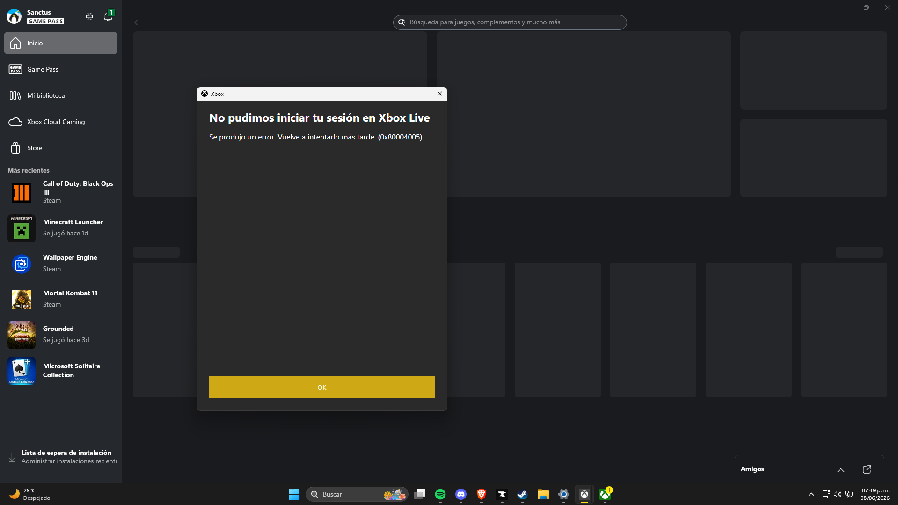Click the network tray icon
The image size is (898, 505).
click(826, 494)
